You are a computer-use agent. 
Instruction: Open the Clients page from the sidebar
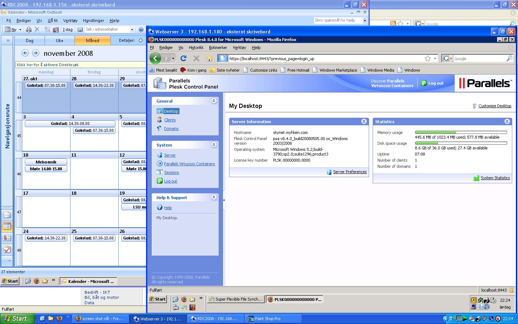pos(170,120)
